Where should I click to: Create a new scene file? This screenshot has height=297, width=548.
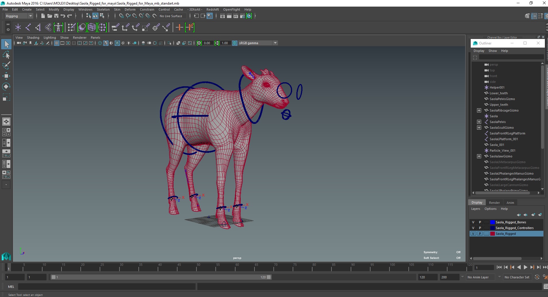click(43, 16)
